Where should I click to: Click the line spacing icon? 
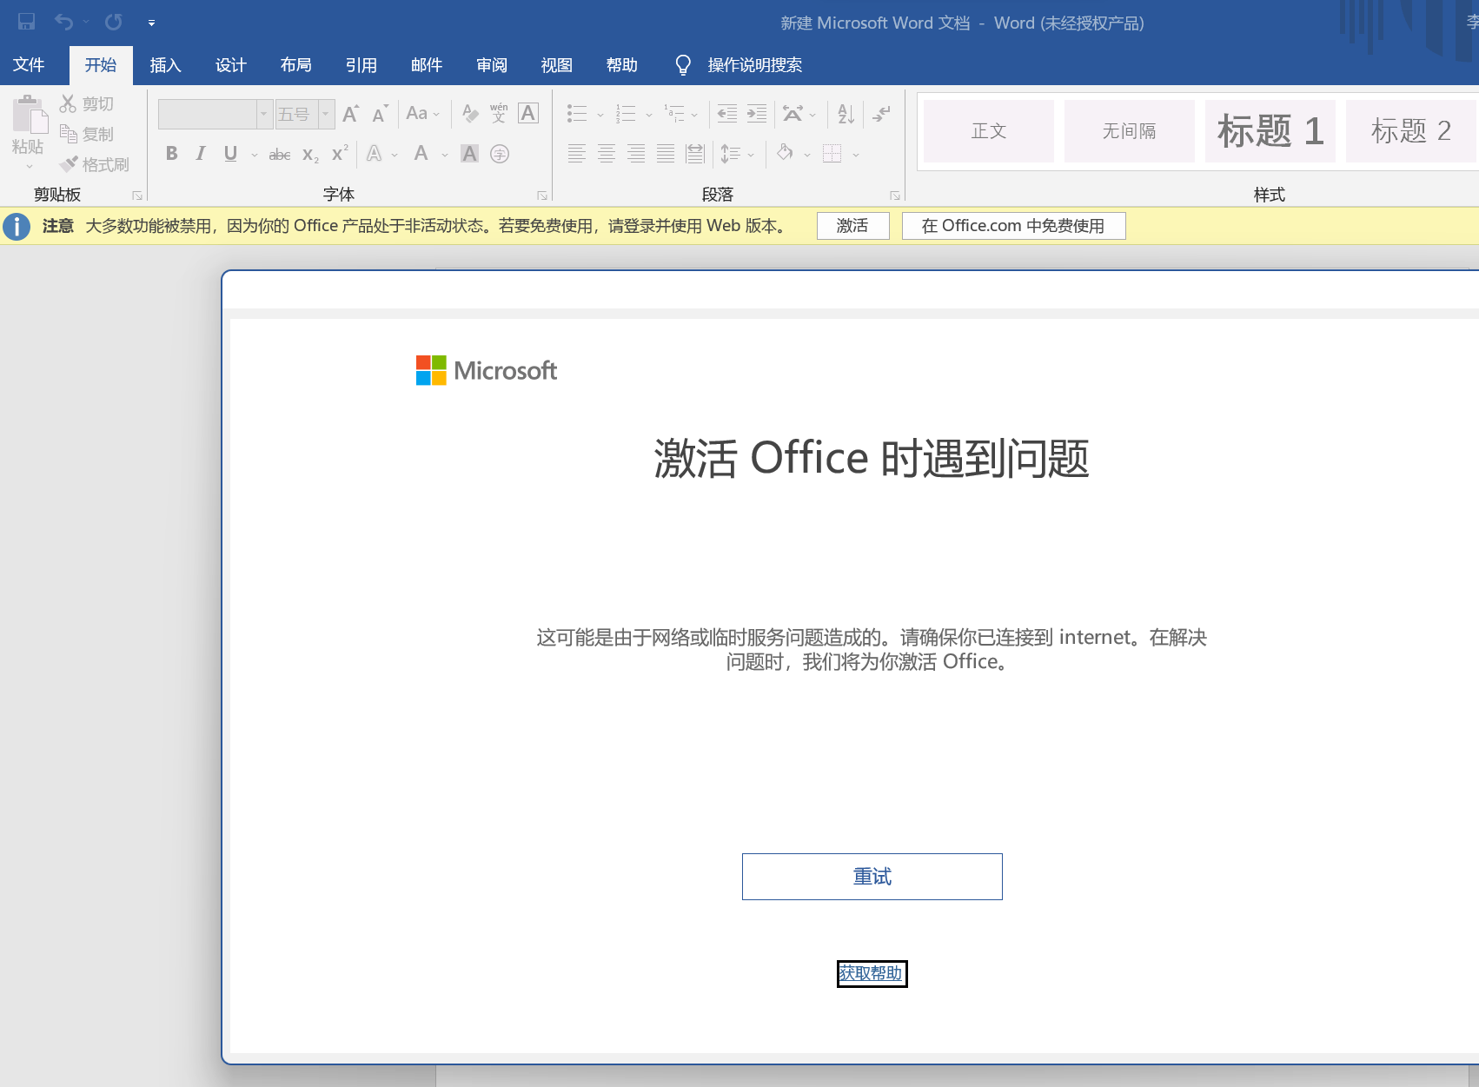[731, 154]
